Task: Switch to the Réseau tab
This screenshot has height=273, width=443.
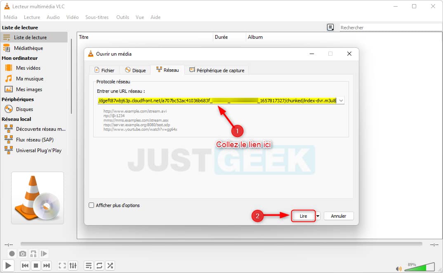Action: click(x=167, y=70)
